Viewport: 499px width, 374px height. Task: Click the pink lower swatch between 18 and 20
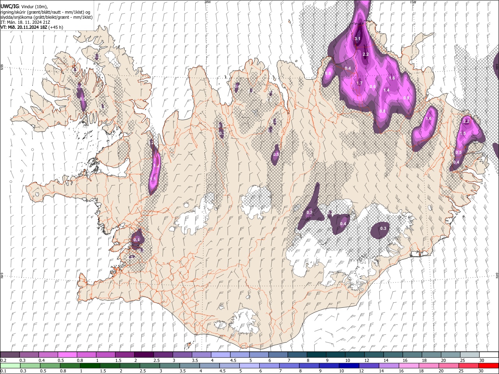click(428, 365)
